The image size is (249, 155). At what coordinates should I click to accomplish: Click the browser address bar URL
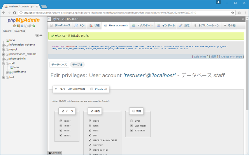tap(110, 13)
